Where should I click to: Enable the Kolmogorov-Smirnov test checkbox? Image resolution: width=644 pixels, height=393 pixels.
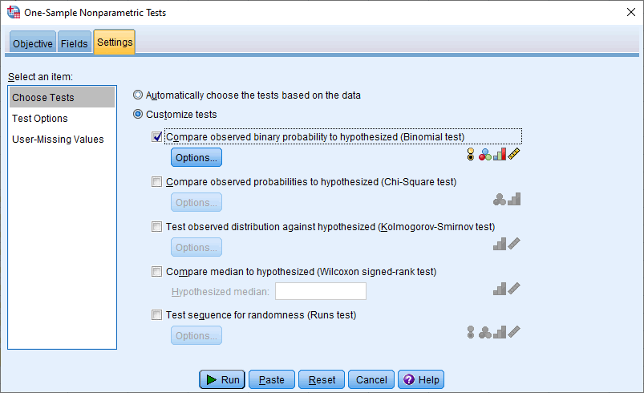tap(157, 227)
